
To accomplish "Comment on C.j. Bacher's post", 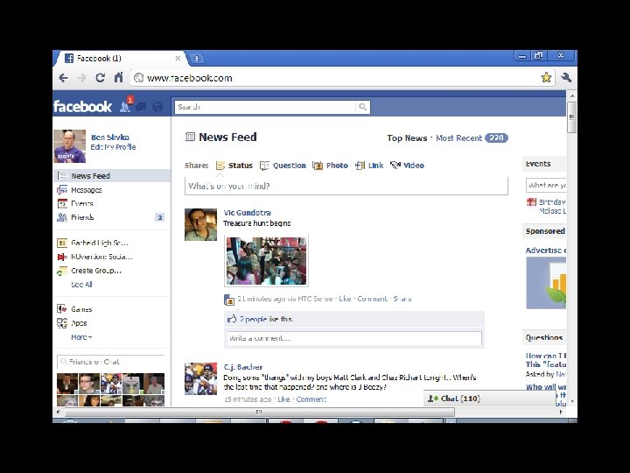I will point(311,399).
